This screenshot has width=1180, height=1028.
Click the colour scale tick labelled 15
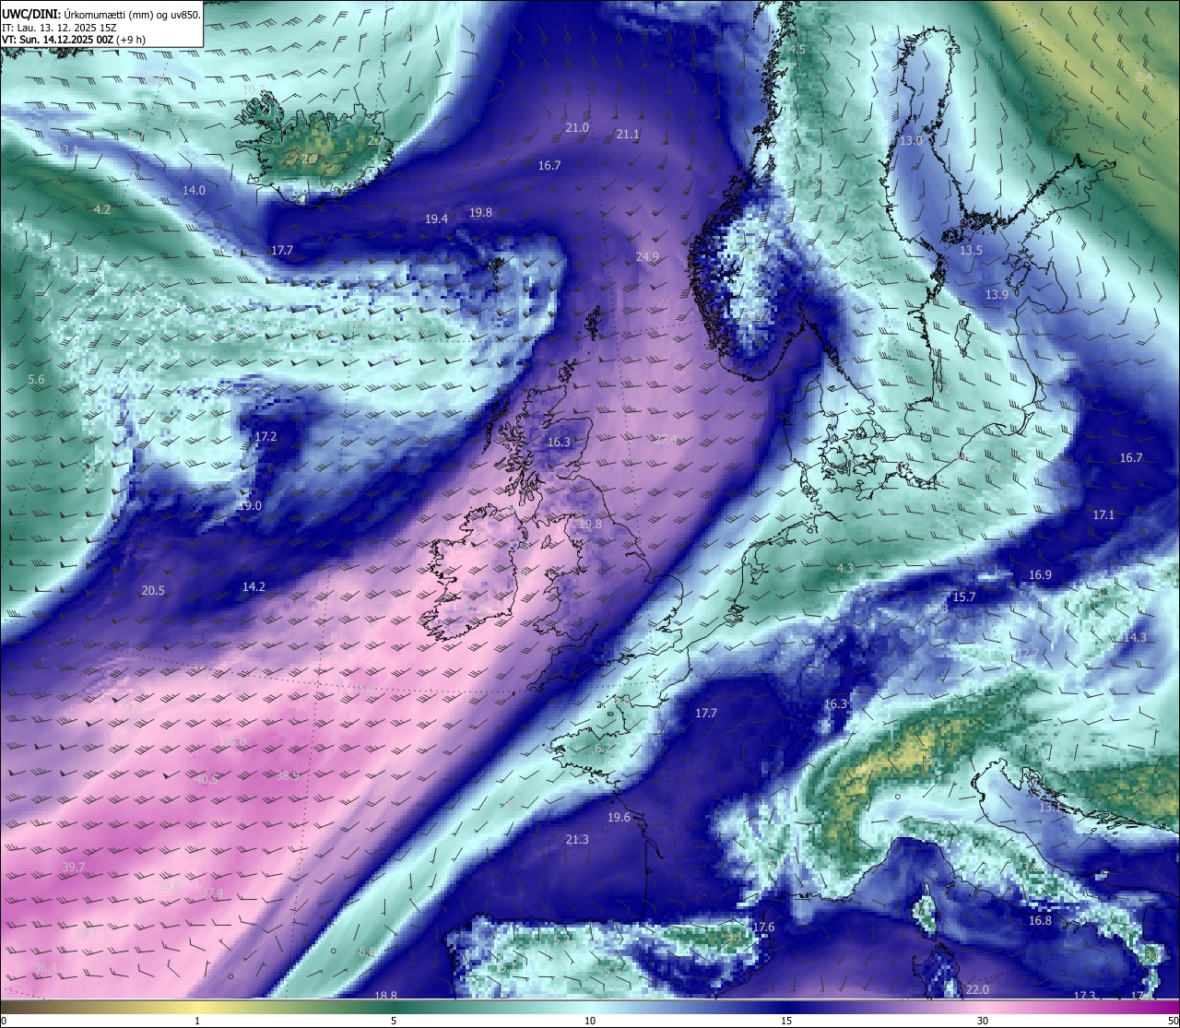coord(786,1021)
